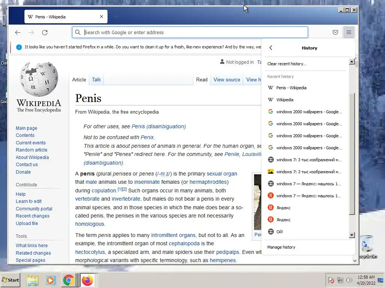Image resolution: width=385 pixels, height=288 pixels.
Task: Click the Wikipedia globe logo
Action: coord(39,79)
